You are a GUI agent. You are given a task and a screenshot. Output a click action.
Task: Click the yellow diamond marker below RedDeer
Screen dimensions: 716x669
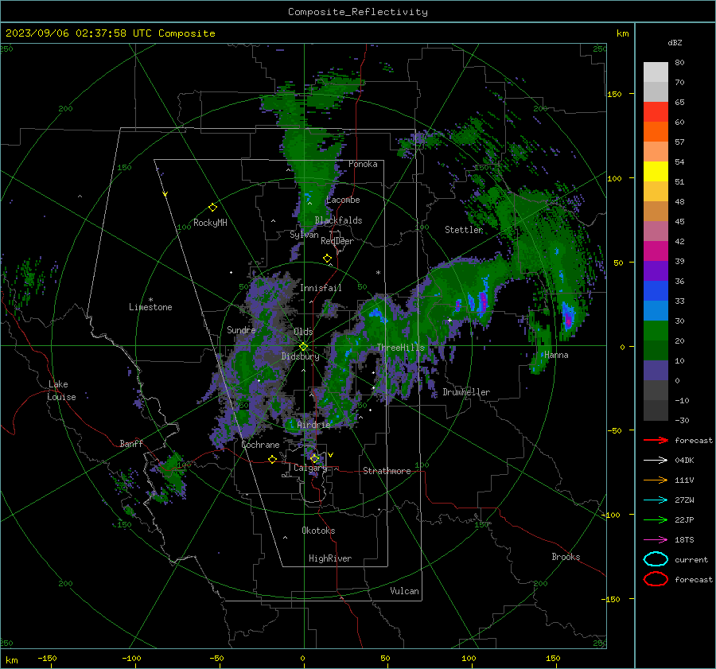pos(327,259)
